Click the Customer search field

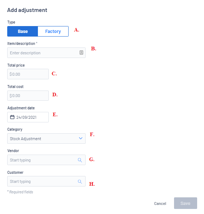pos(46,181)
